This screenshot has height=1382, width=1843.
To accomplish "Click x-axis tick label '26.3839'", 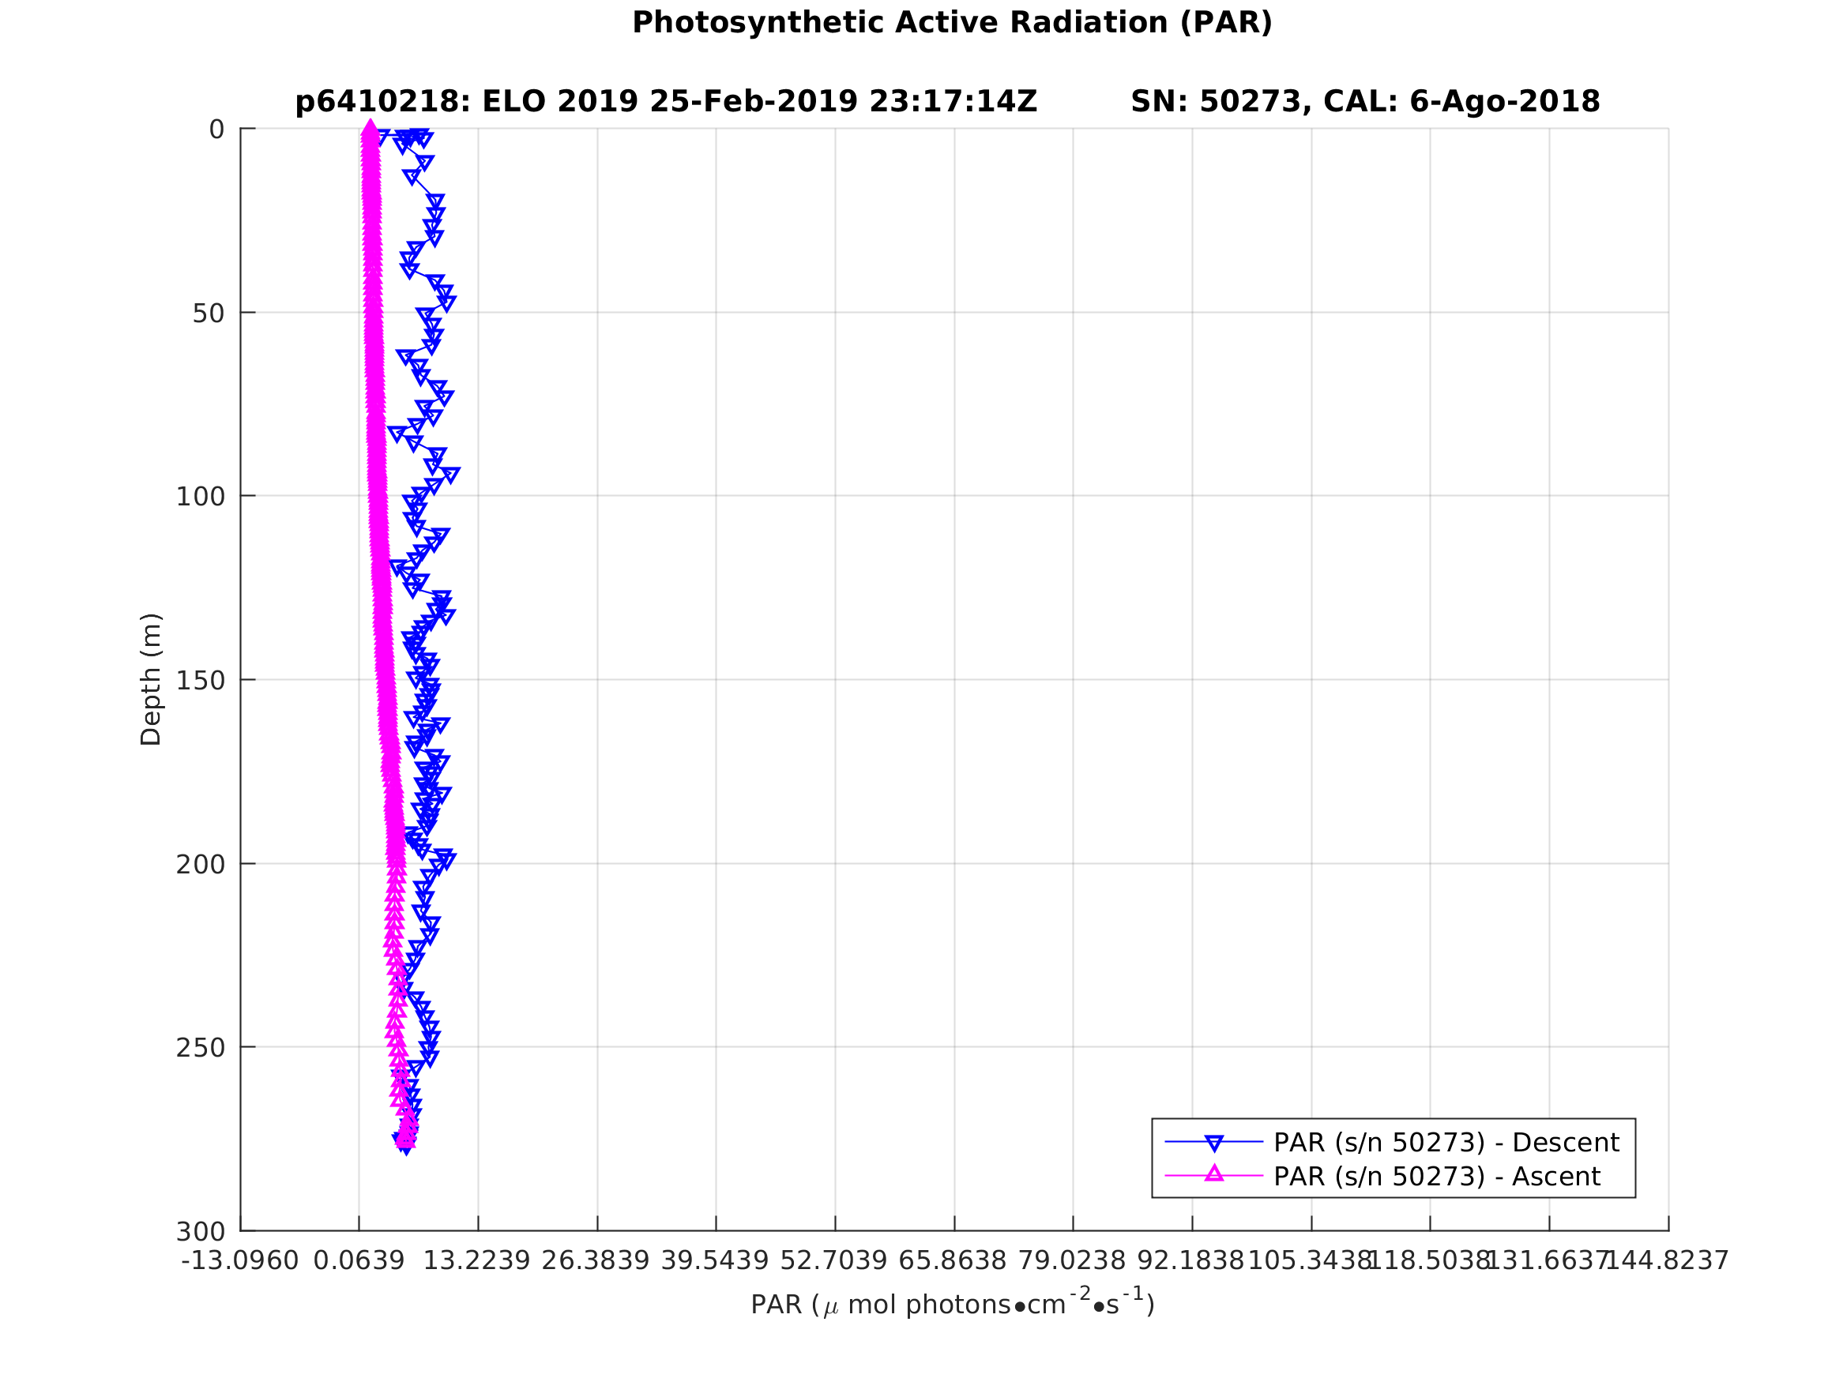I will (596, 1261).
